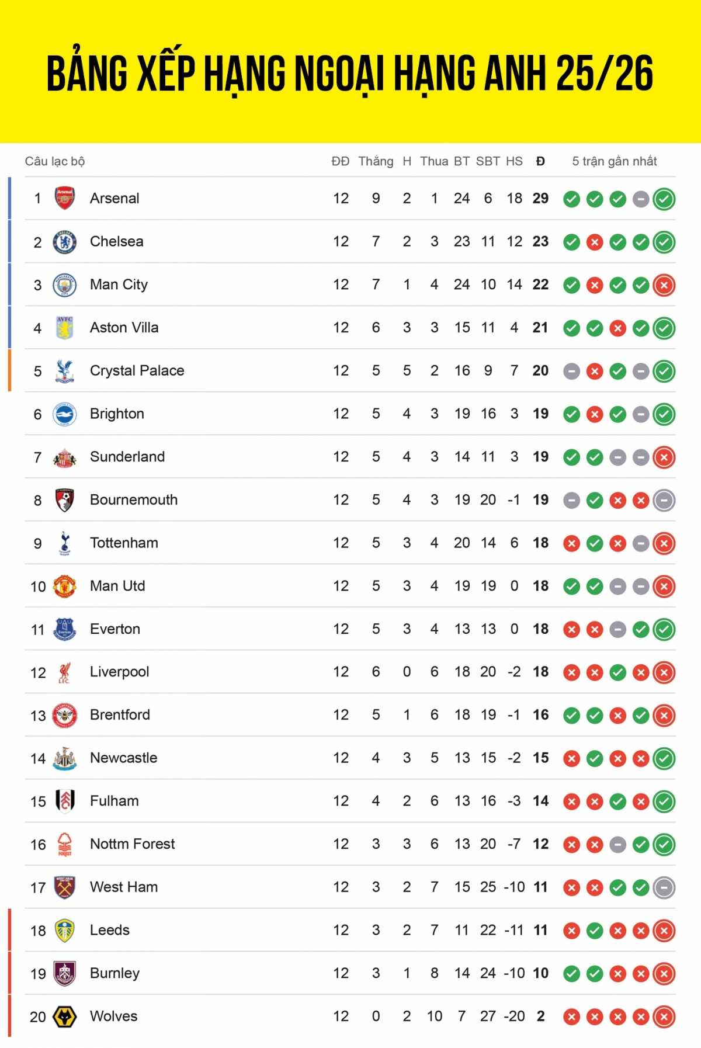
Task: Open the Brighton team name link
Action: 117,414
